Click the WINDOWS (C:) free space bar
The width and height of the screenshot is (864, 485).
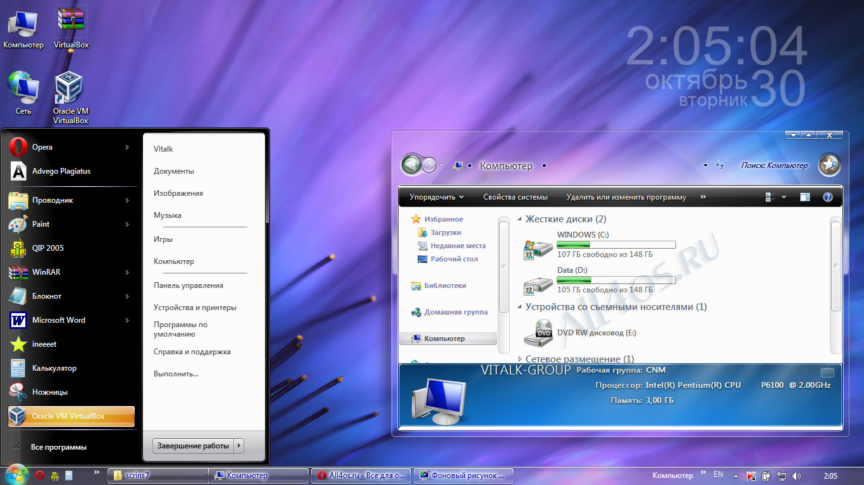pyautogui.click(x=616, y=244)
